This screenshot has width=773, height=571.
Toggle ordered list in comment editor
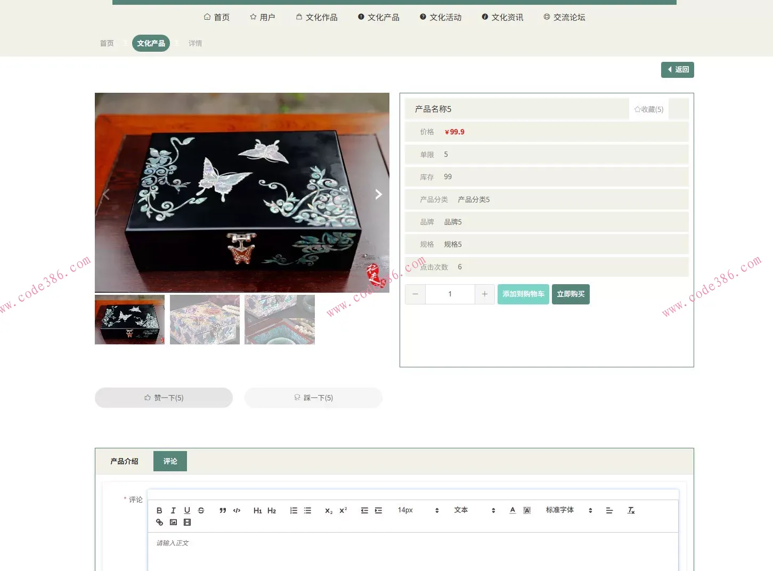[293, 510]
